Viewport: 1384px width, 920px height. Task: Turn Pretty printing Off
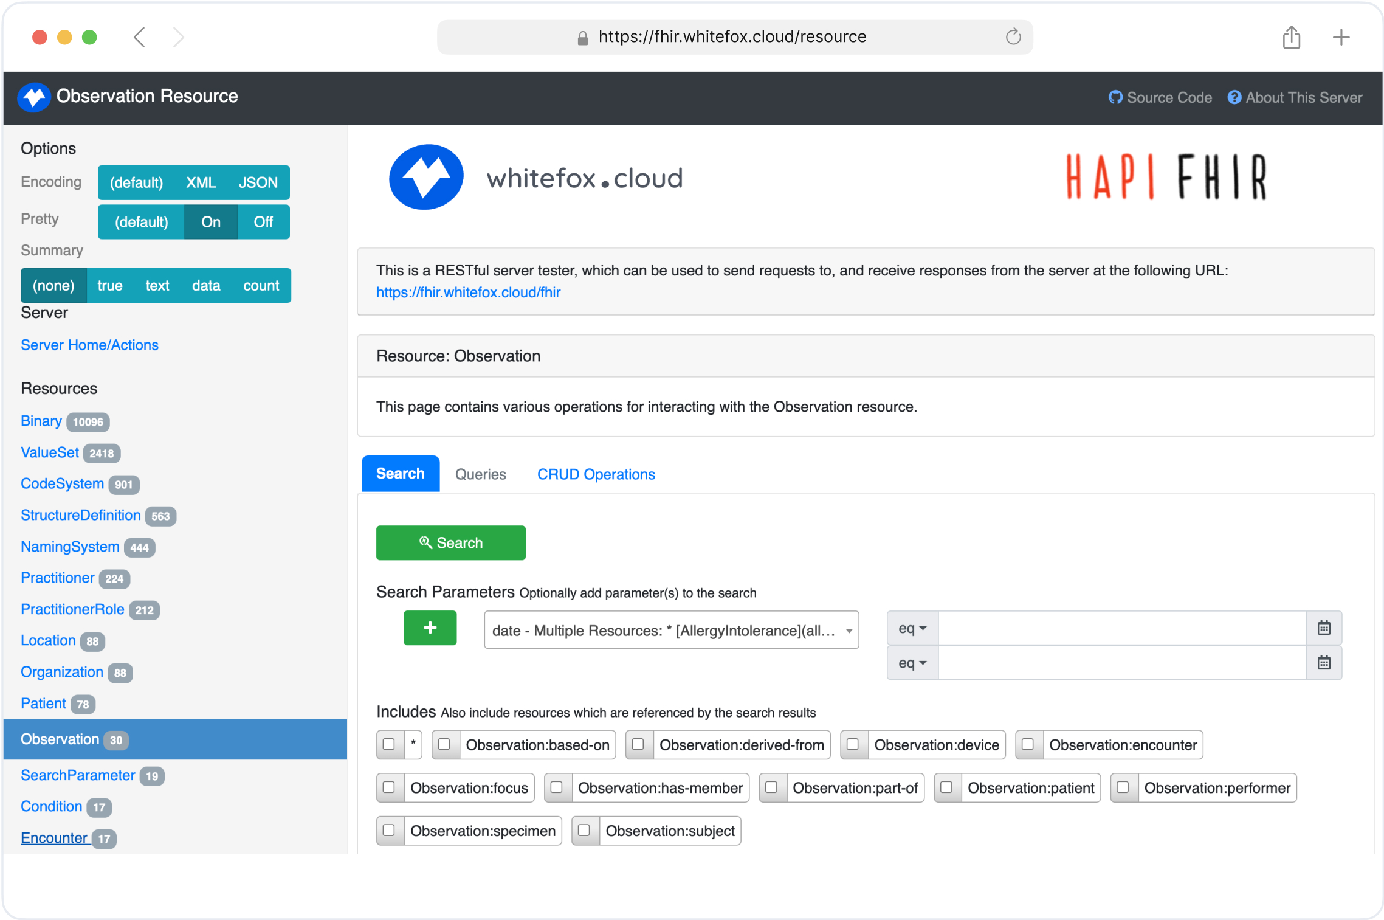[x=263, y=222]
